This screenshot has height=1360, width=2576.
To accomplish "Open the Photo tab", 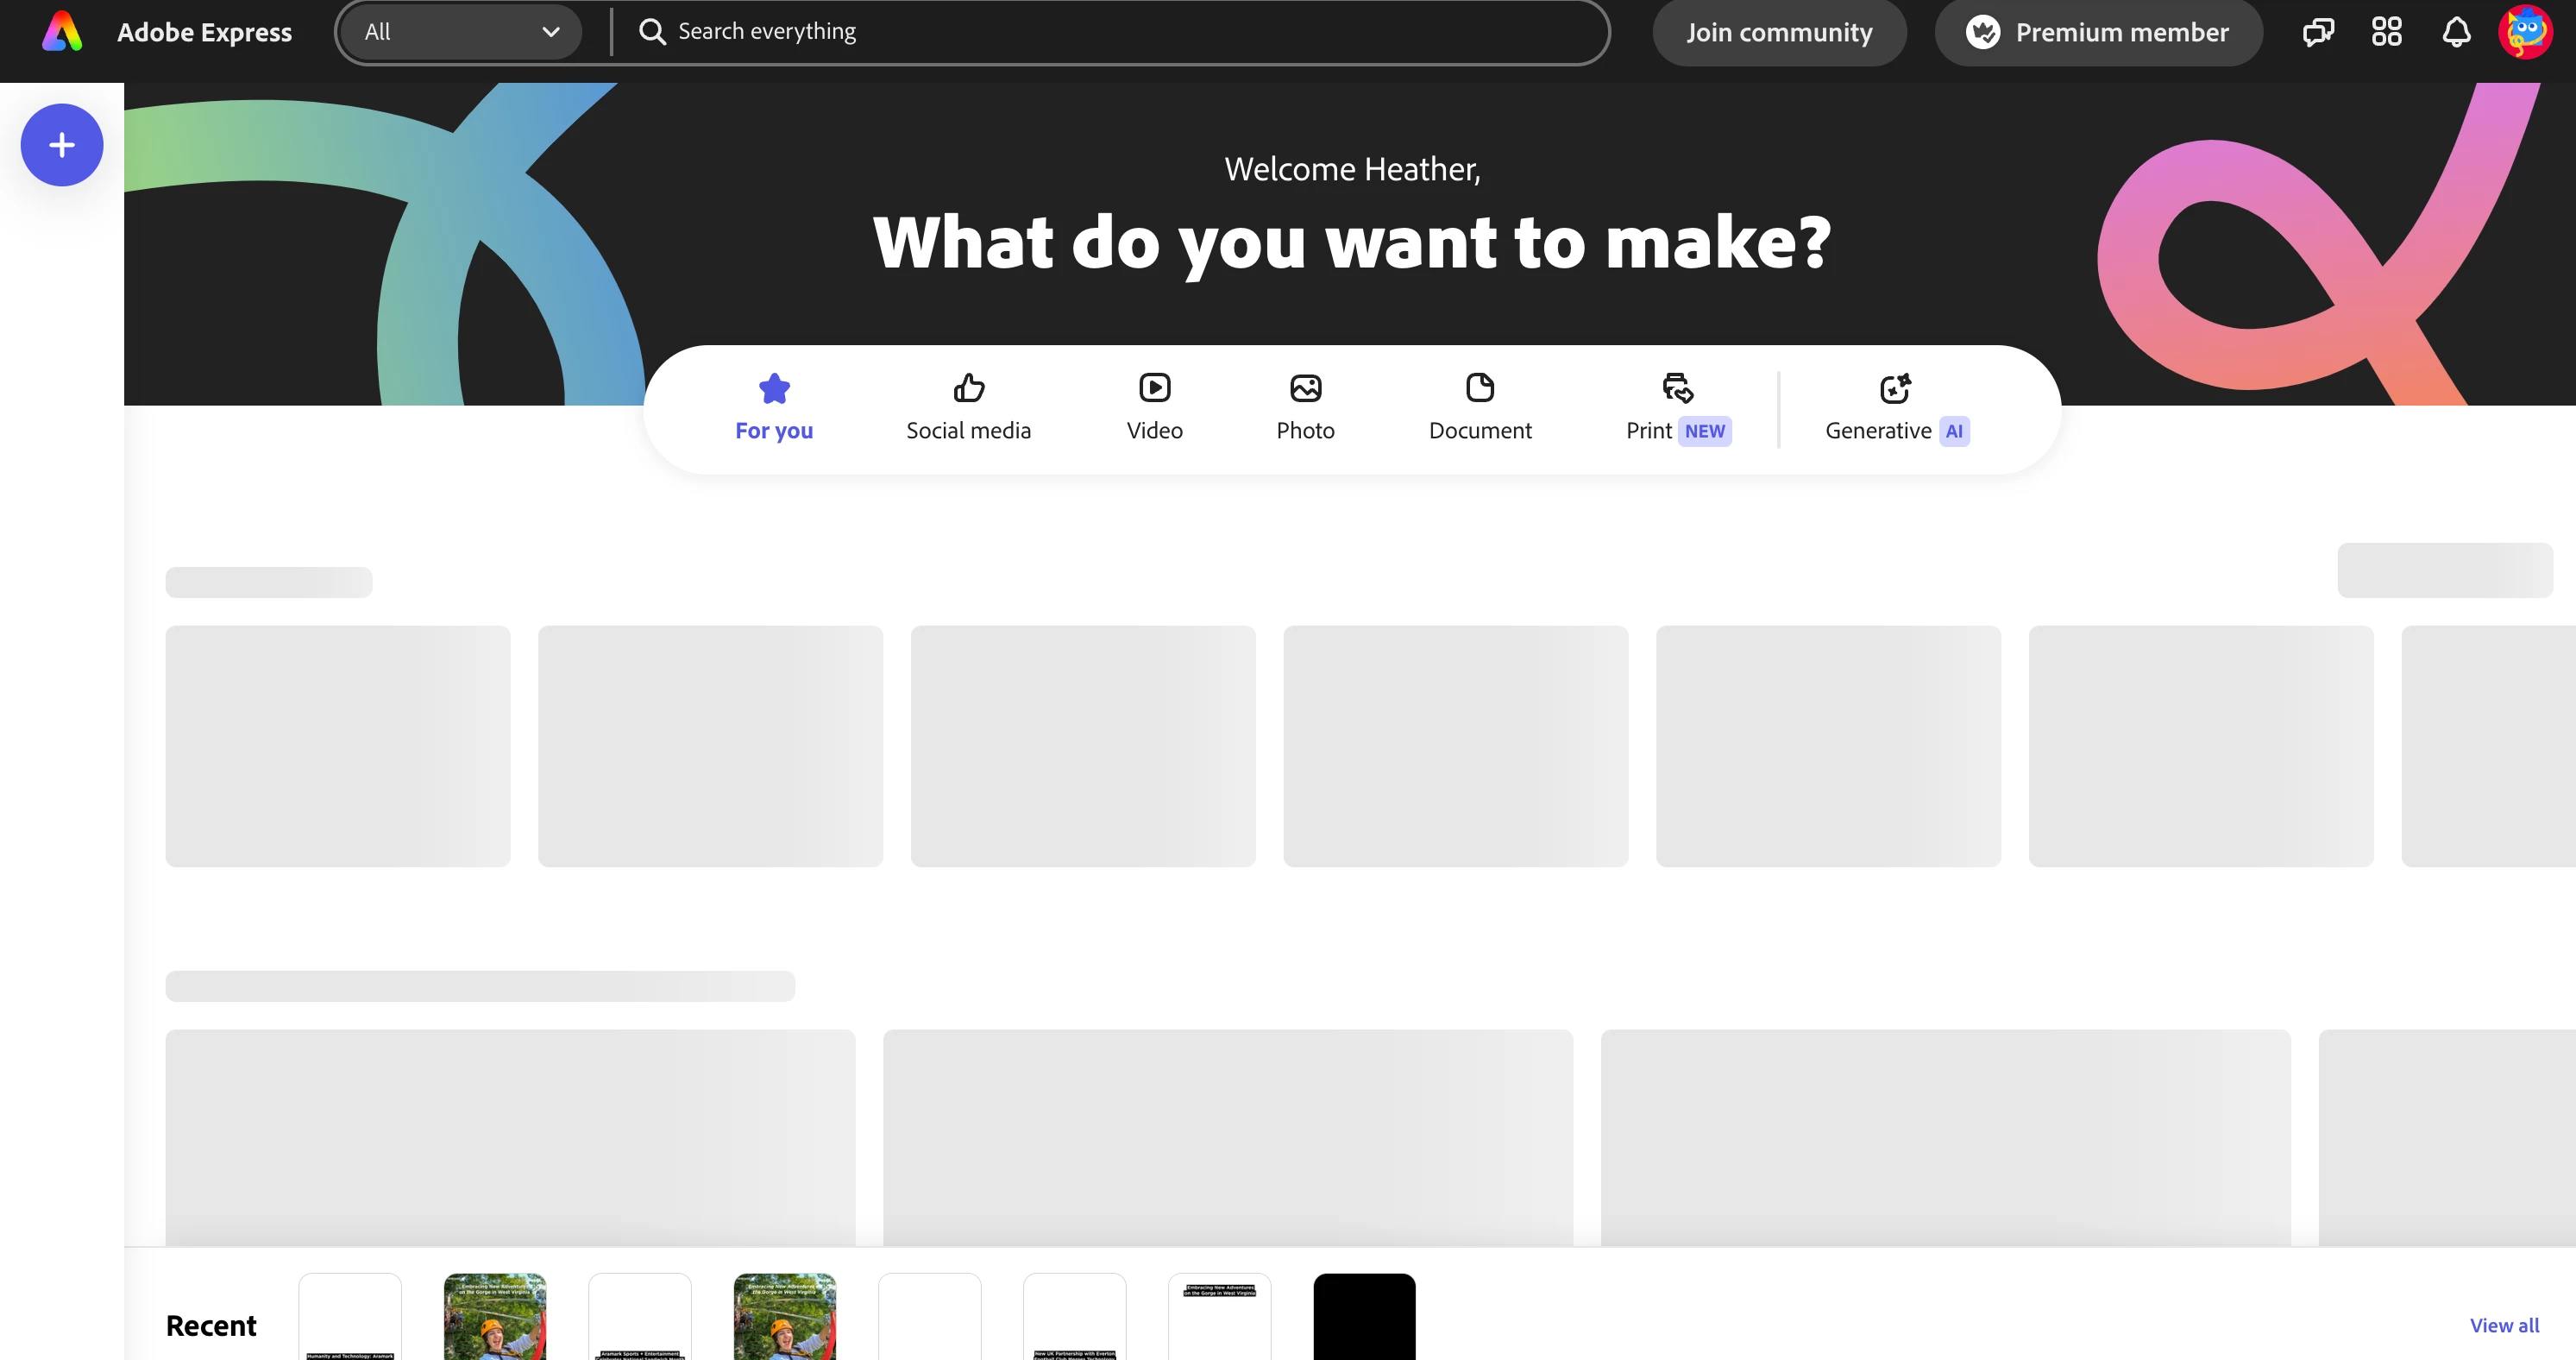I will 1305,408.
